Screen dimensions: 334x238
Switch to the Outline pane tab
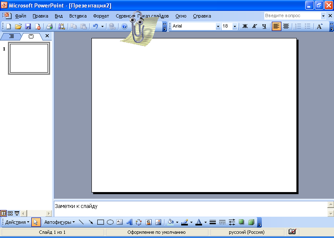pos(11,36)
